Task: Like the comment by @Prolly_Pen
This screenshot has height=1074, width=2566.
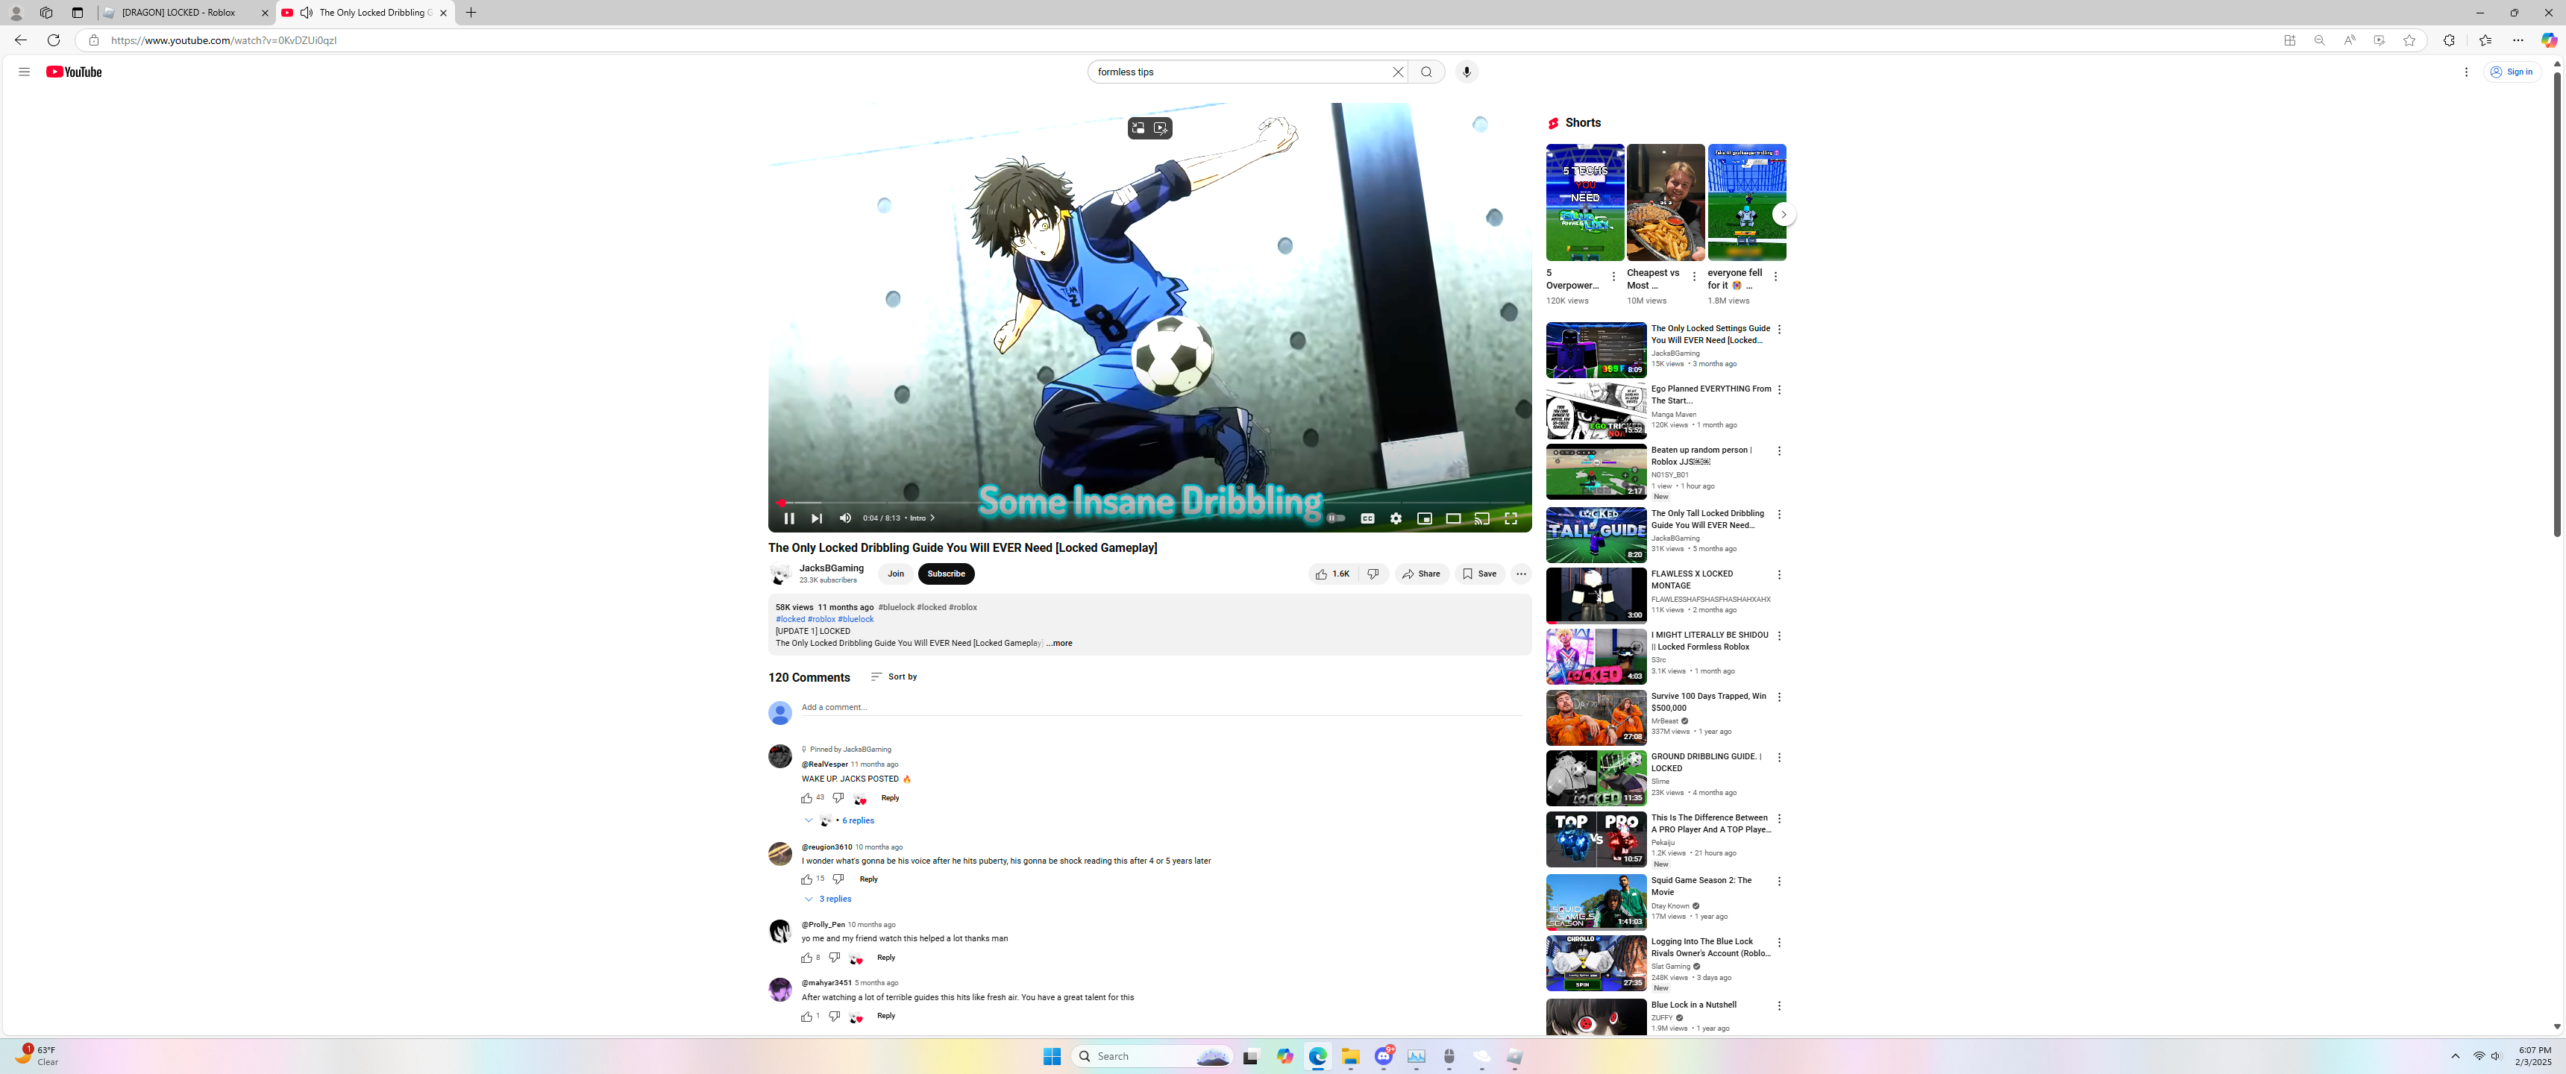Action: tap(807, 958)
